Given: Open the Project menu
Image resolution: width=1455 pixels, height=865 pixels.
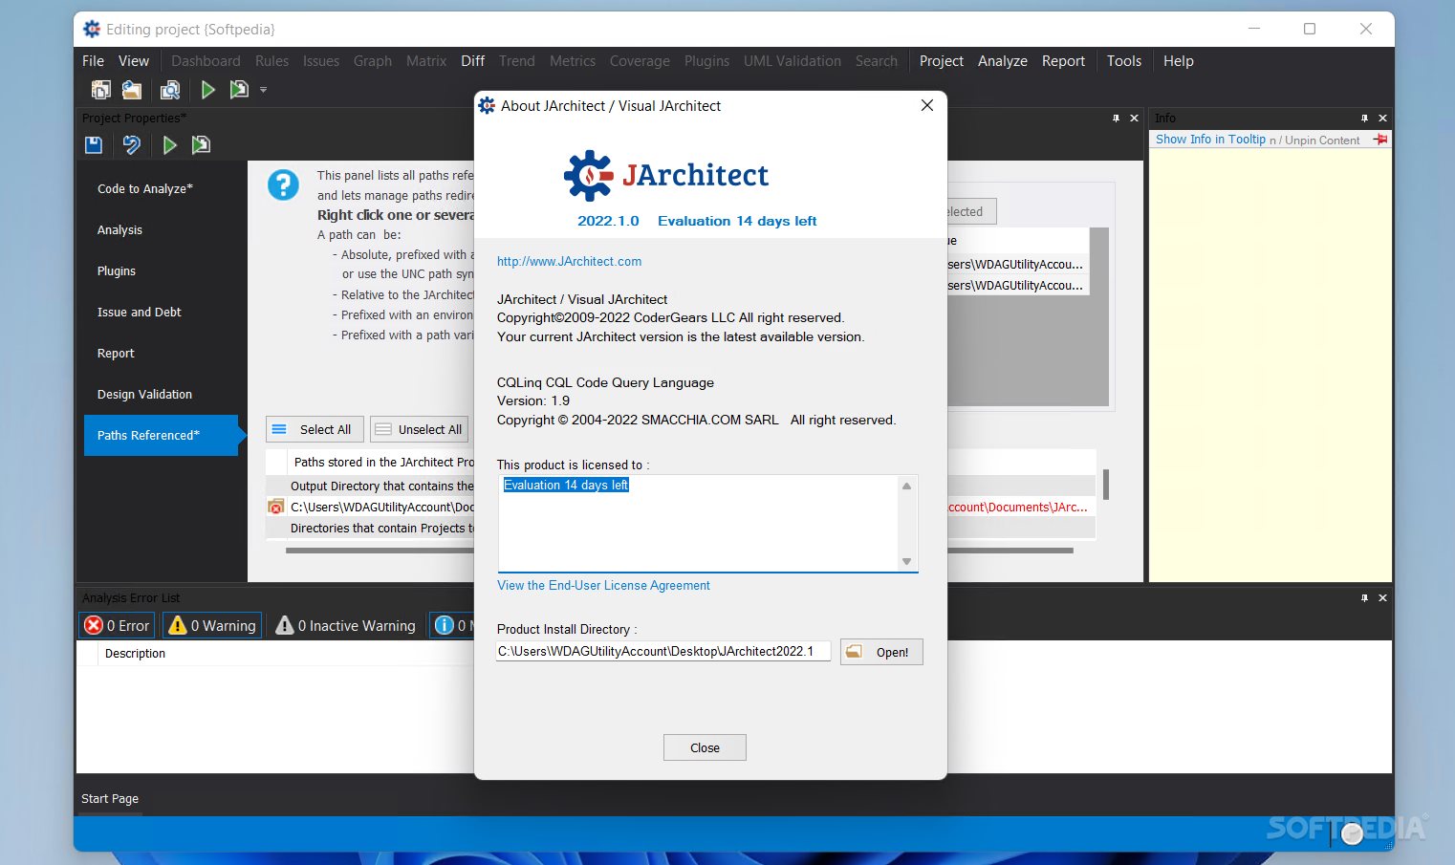Looking at the screenshot, I should [x=942, y=61].
